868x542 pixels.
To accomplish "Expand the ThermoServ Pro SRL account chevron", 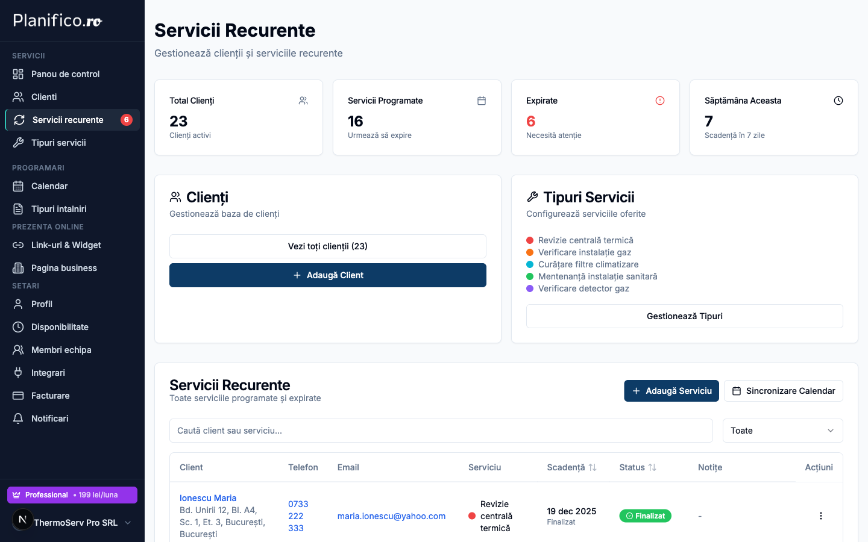I will (x=128, y=523).
